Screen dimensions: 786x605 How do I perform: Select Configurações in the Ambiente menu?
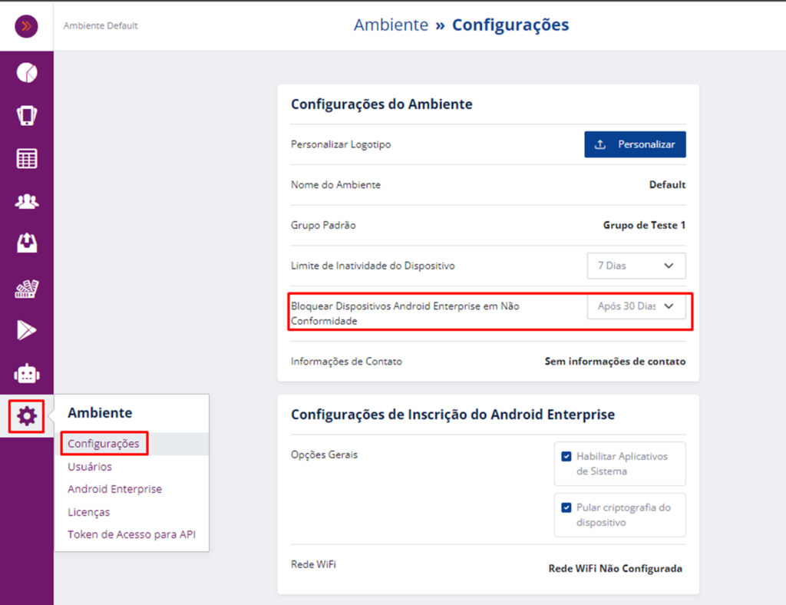pyautogui.click(x=104, y=444)
